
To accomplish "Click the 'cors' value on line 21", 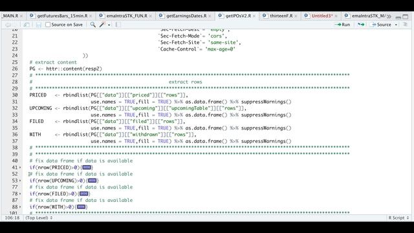I will pyautogui.click(x=216, y=36).
